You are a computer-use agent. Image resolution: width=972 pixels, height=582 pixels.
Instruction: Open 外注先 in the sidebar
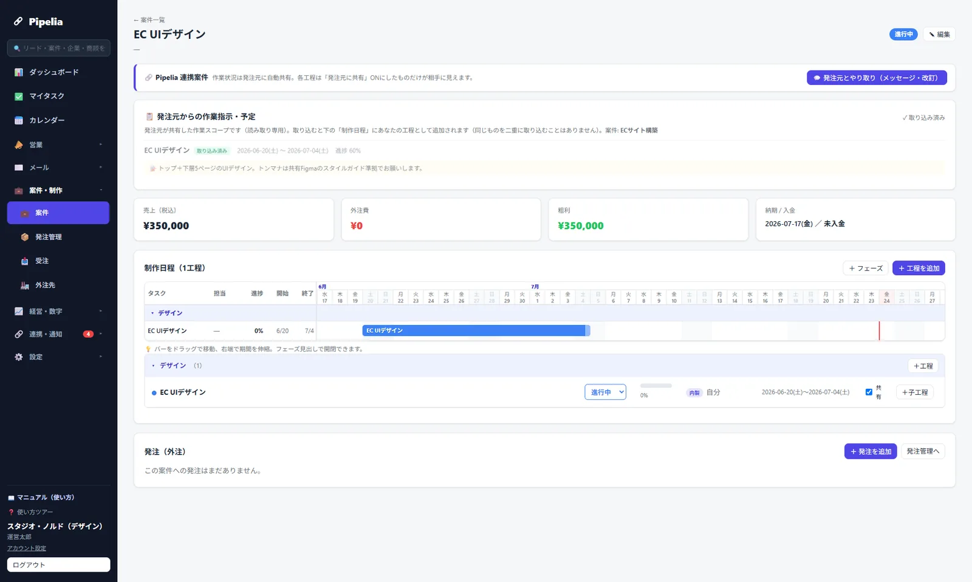pos(58,285)
